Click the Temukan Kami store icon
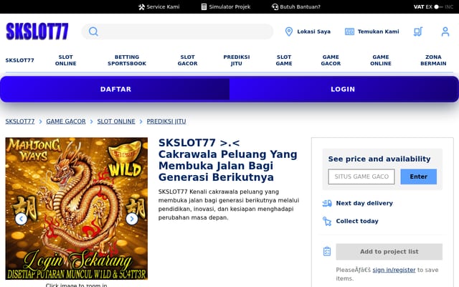 349,32
